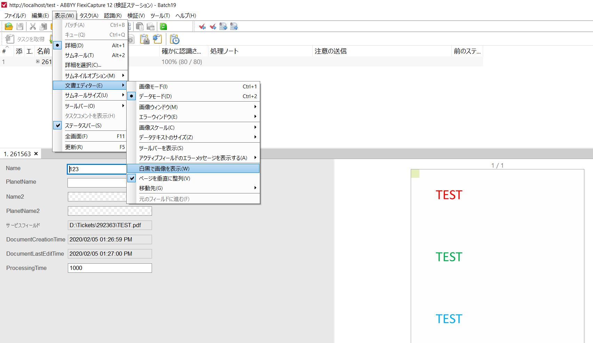Click the red TEST text in document

[x=449, y=195]
